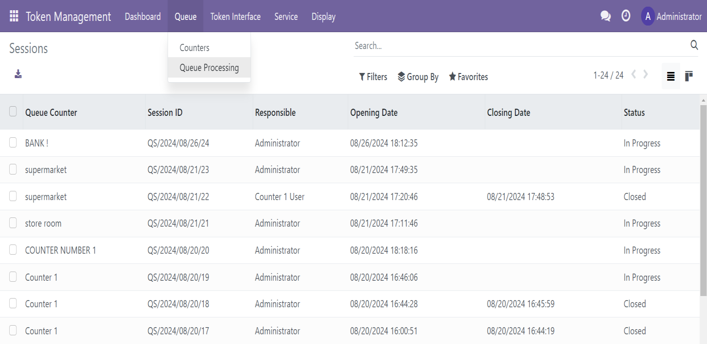
Task: Expand the Filters dropdown
Action: [x=373, y=77]
